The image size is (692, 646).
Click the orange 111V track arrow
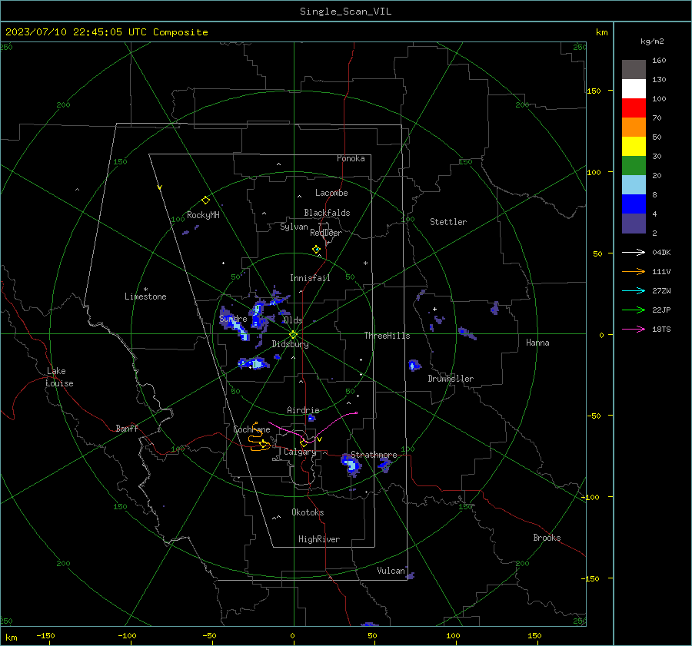coord(634,272)
